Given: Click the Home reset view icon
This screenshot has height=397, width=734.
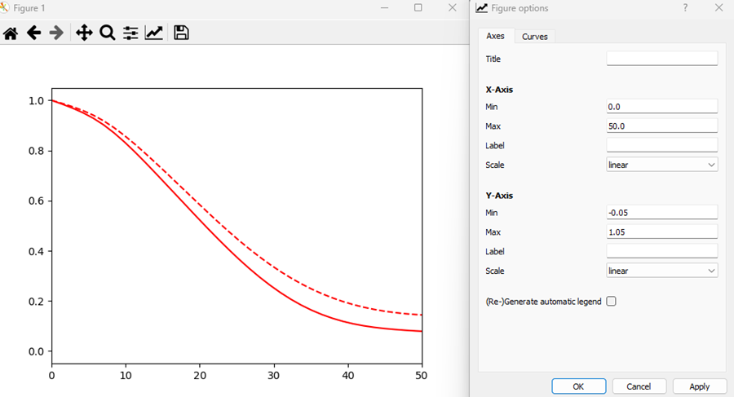Looking at the screenshot, I should 11,33.
